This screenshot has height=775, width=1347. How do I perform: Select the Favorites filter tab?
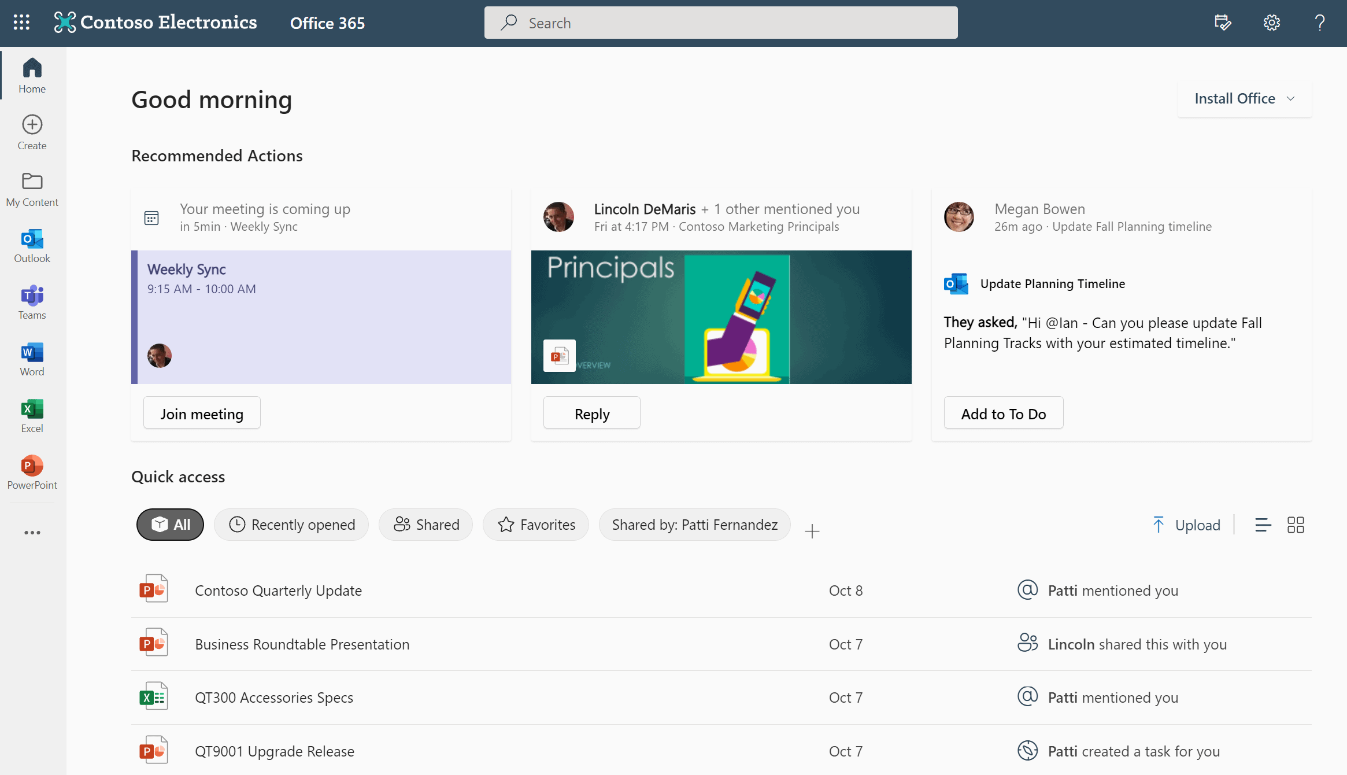[536, 525]
